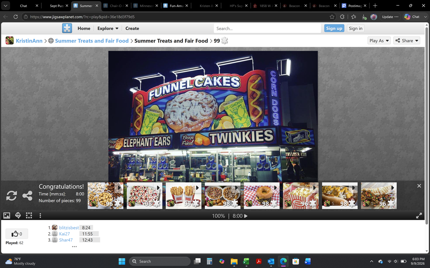Screen dimensions: 430x268
Task: Enter fullscreen mode for the puzzle
Action: point(419,216)
